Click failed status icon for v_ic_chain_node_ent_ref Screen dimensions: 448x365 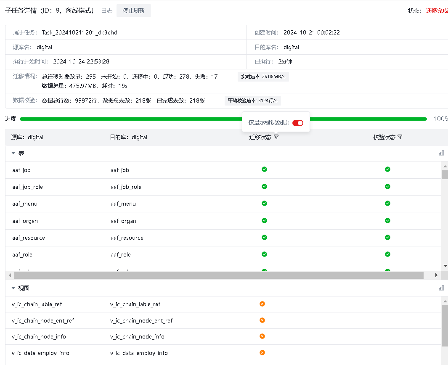tap(262, 320)
